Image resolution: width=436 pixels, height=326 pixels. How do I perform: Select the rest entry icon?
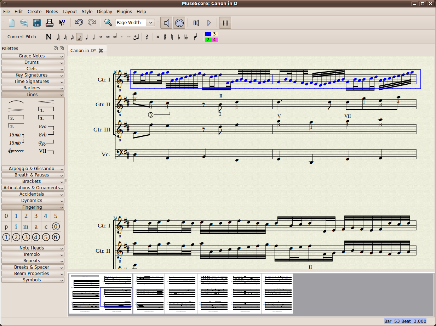tap(147, 36)
